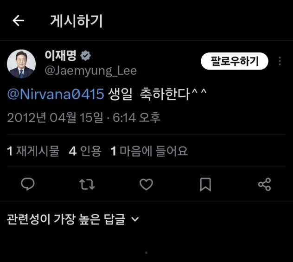This screenshot has height=262, width=293.
Task: Open the reply speech bubble icon
Action: (28, 185)
